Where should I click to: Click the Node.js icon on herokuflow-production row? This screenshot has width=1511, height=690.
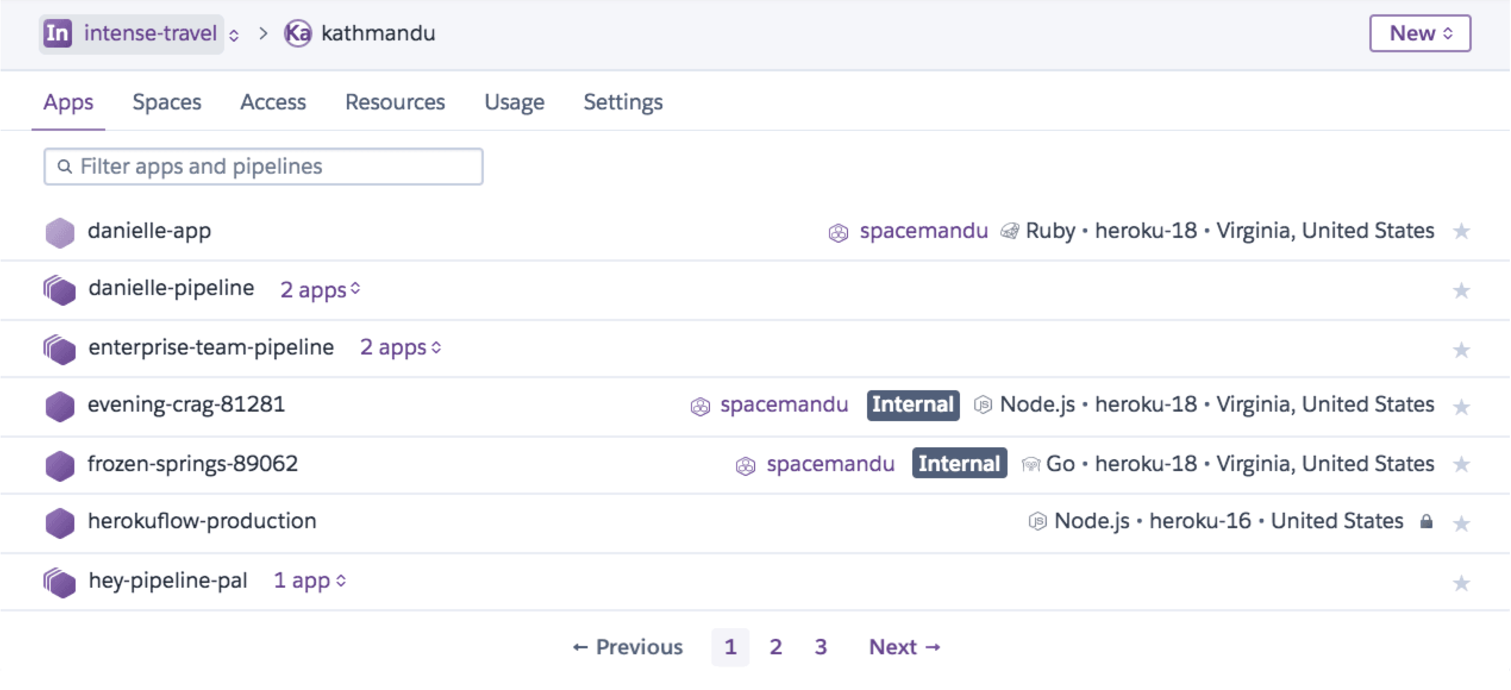coord(1037,522)
